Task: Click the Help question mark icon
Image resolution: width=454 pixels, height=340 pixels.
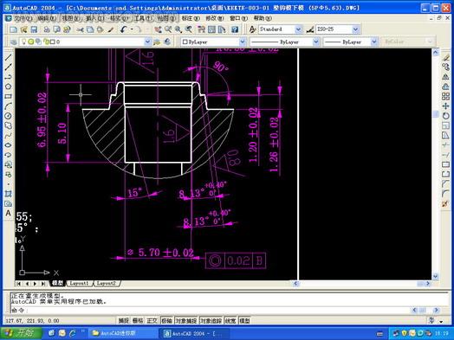Action: pos(235,29)
